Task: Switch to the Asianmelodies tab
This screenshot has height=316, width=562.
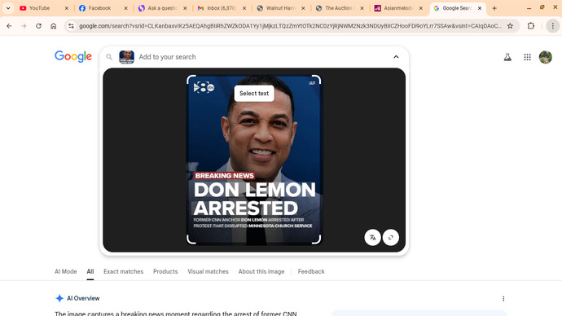Action: [x=399, y=8]
